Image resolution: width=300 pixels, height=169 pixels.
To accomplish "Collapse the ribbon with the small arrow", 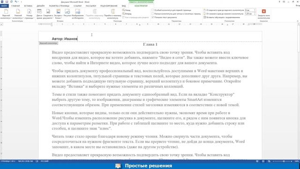I will (x=298, y=21).
